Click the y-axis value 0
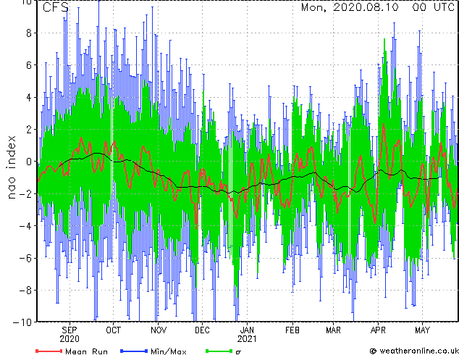The width and height of the screenshot is (459, 355). tap(29, 162)
